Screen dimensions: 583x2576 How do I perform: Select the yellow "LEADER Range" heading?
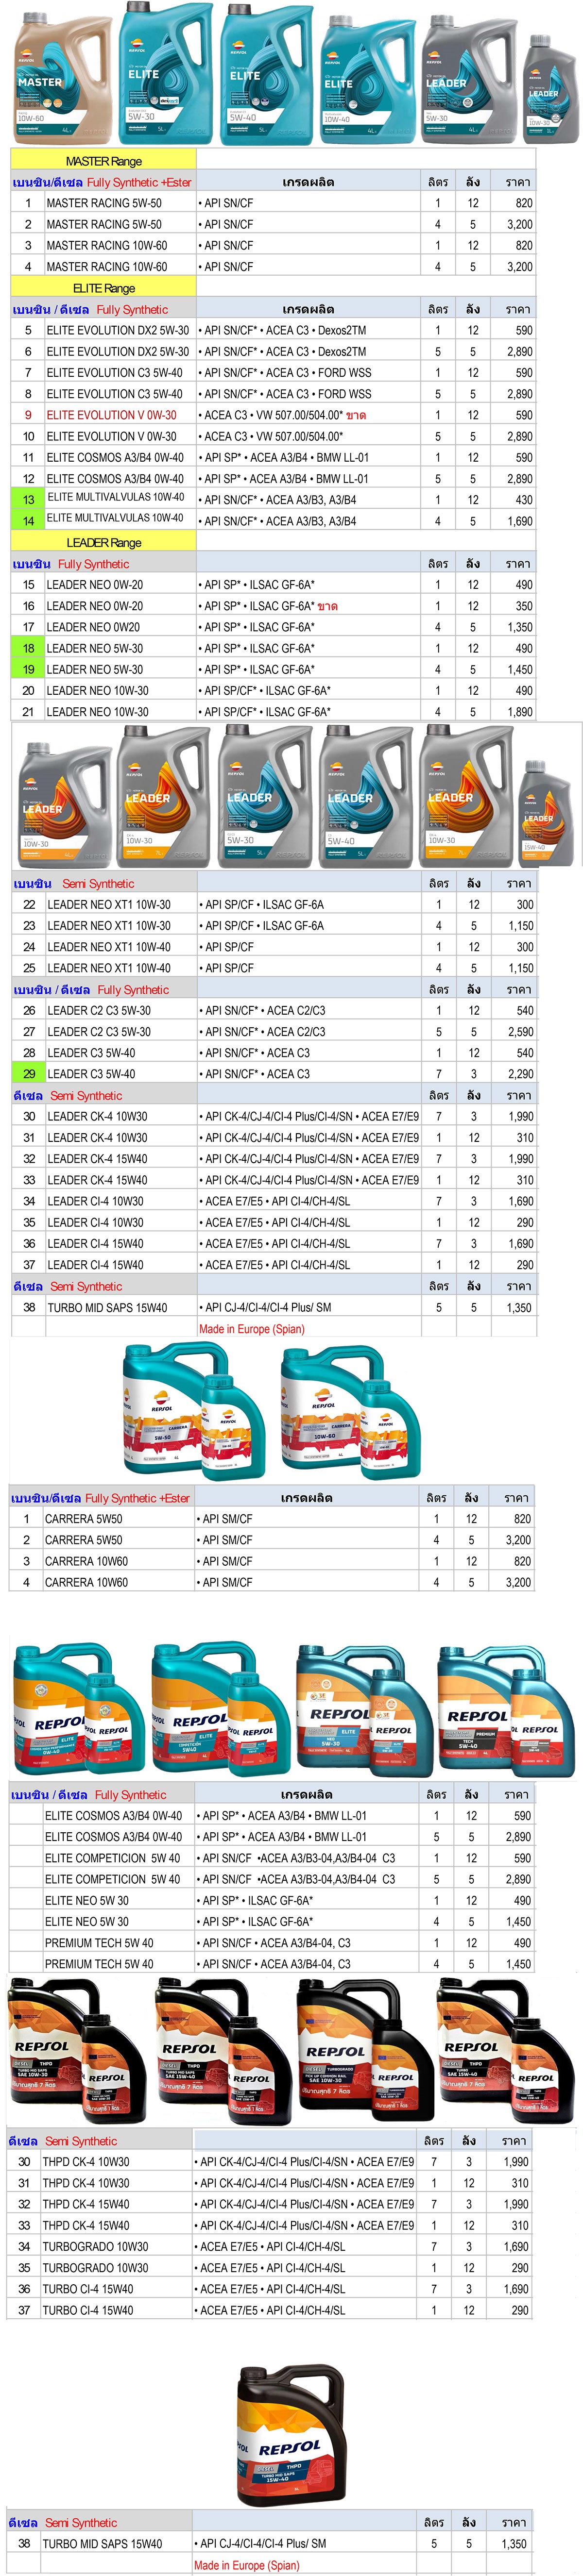(104, 542)
